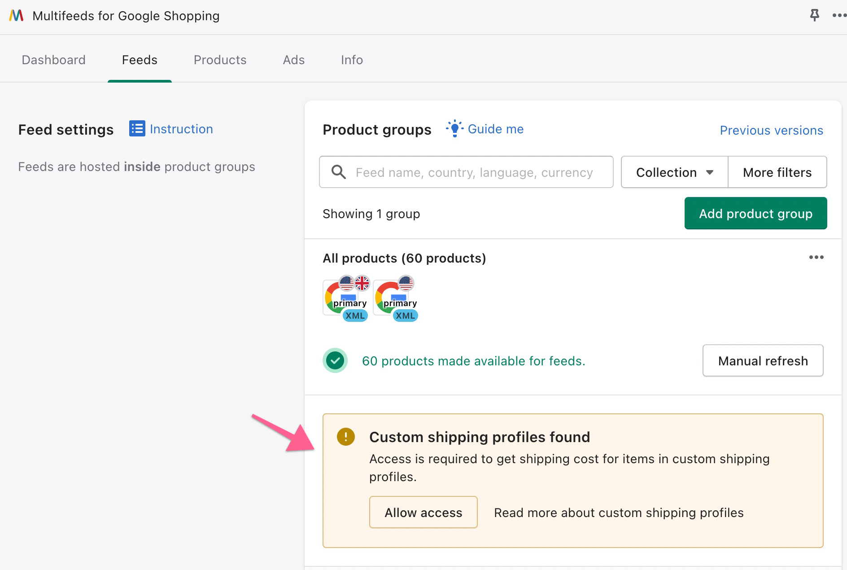Click "Multifeeds for Google Shopping" title
The image size is (847, 570).
pyautogui.click(x=126, y=16)
